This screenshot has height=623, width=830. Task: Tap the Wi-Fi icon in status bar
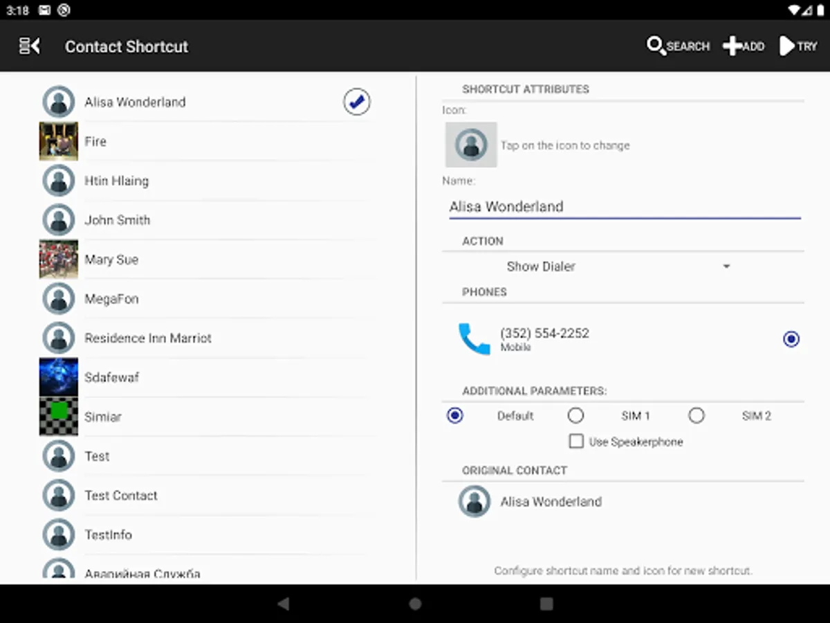793,10
